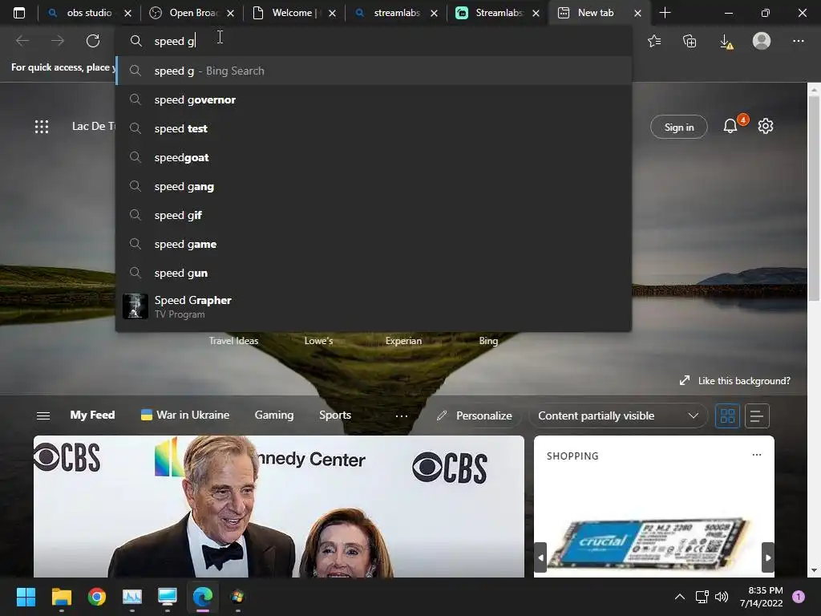Screen dimensions: 821x616
Task: Click the address bar containing 'speed g'
Action: point(374,41)
